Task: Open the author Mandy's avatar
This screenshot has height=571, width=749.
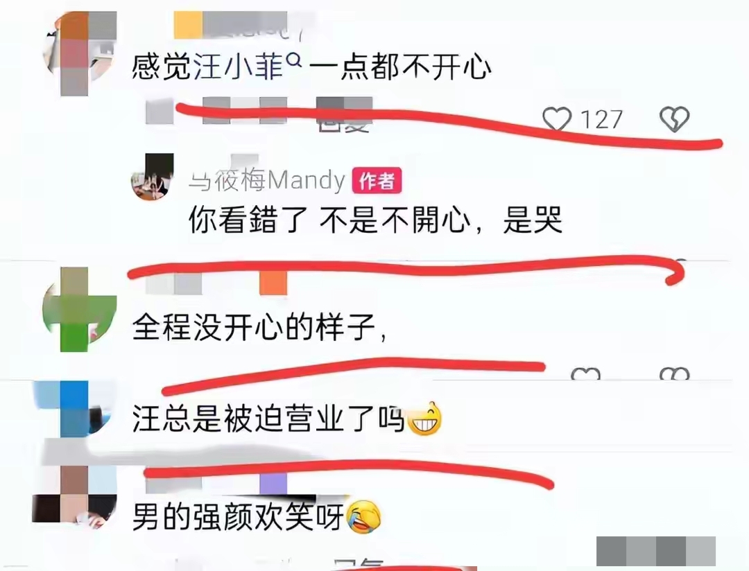Action: tap(153, 177)
